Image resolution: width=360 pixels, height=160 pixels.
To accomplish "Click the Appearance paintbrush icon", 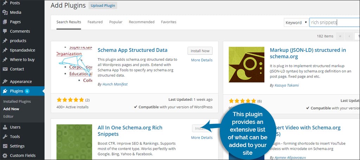I will (5, 82).
